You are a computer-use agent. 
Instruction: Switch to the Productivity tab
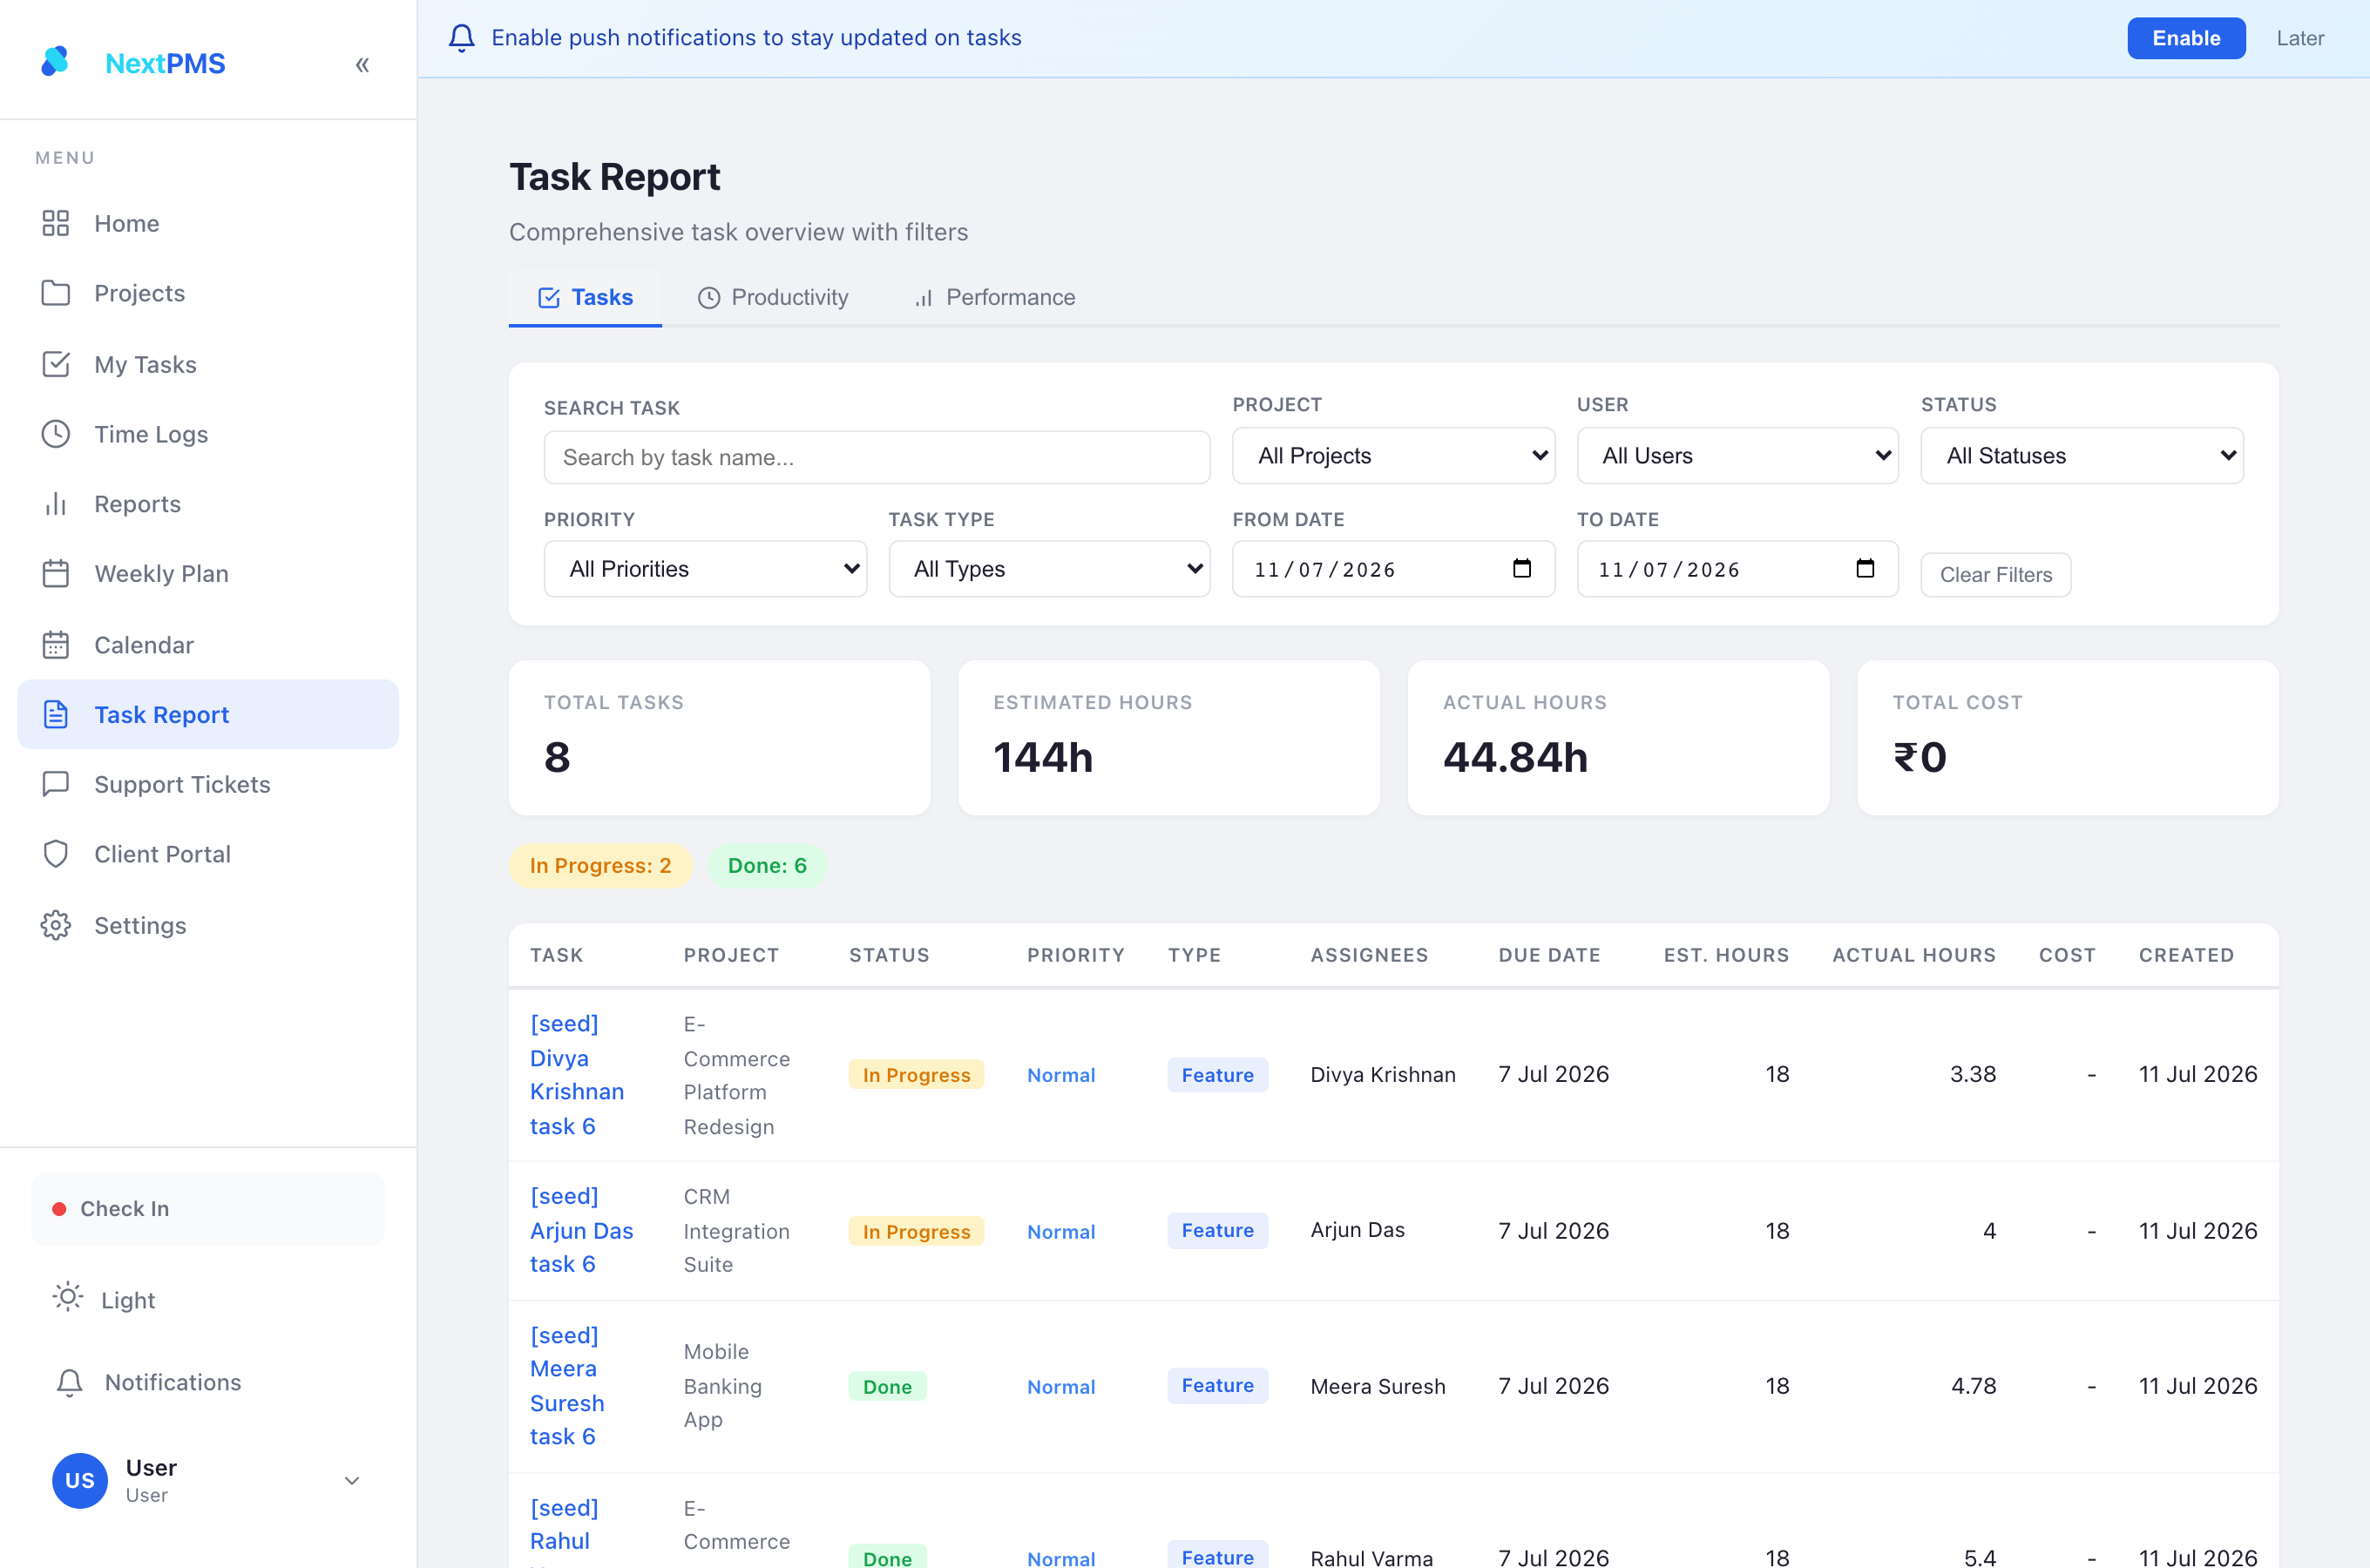click(772, 298)
